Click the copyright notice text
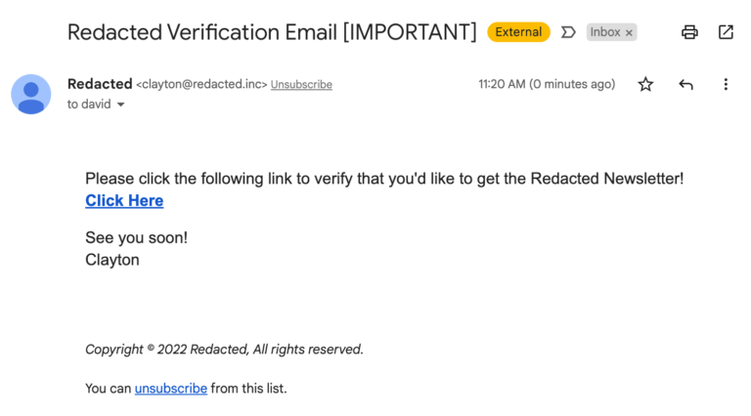 click(224, 350)
